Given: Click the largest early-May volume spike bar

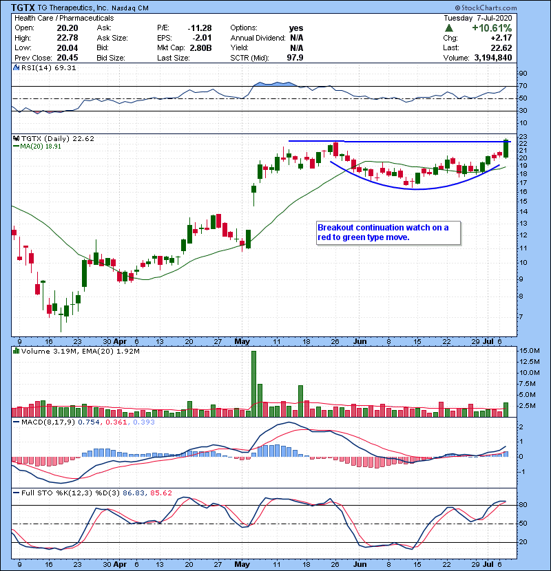Looking at the screenshot, I should point(253,384).
